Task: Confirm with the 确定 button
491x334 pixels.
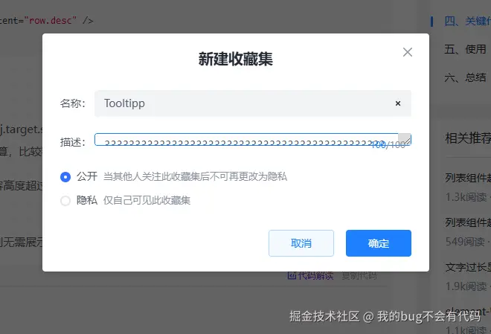Action: [378, 243]
